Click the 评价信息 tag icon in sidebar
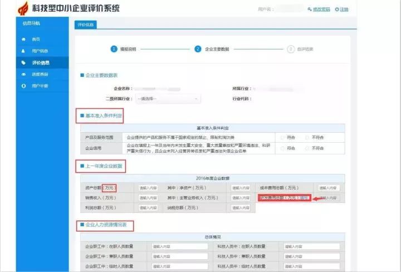The height and width of the screenshot is (272, 401). [23, 63]
